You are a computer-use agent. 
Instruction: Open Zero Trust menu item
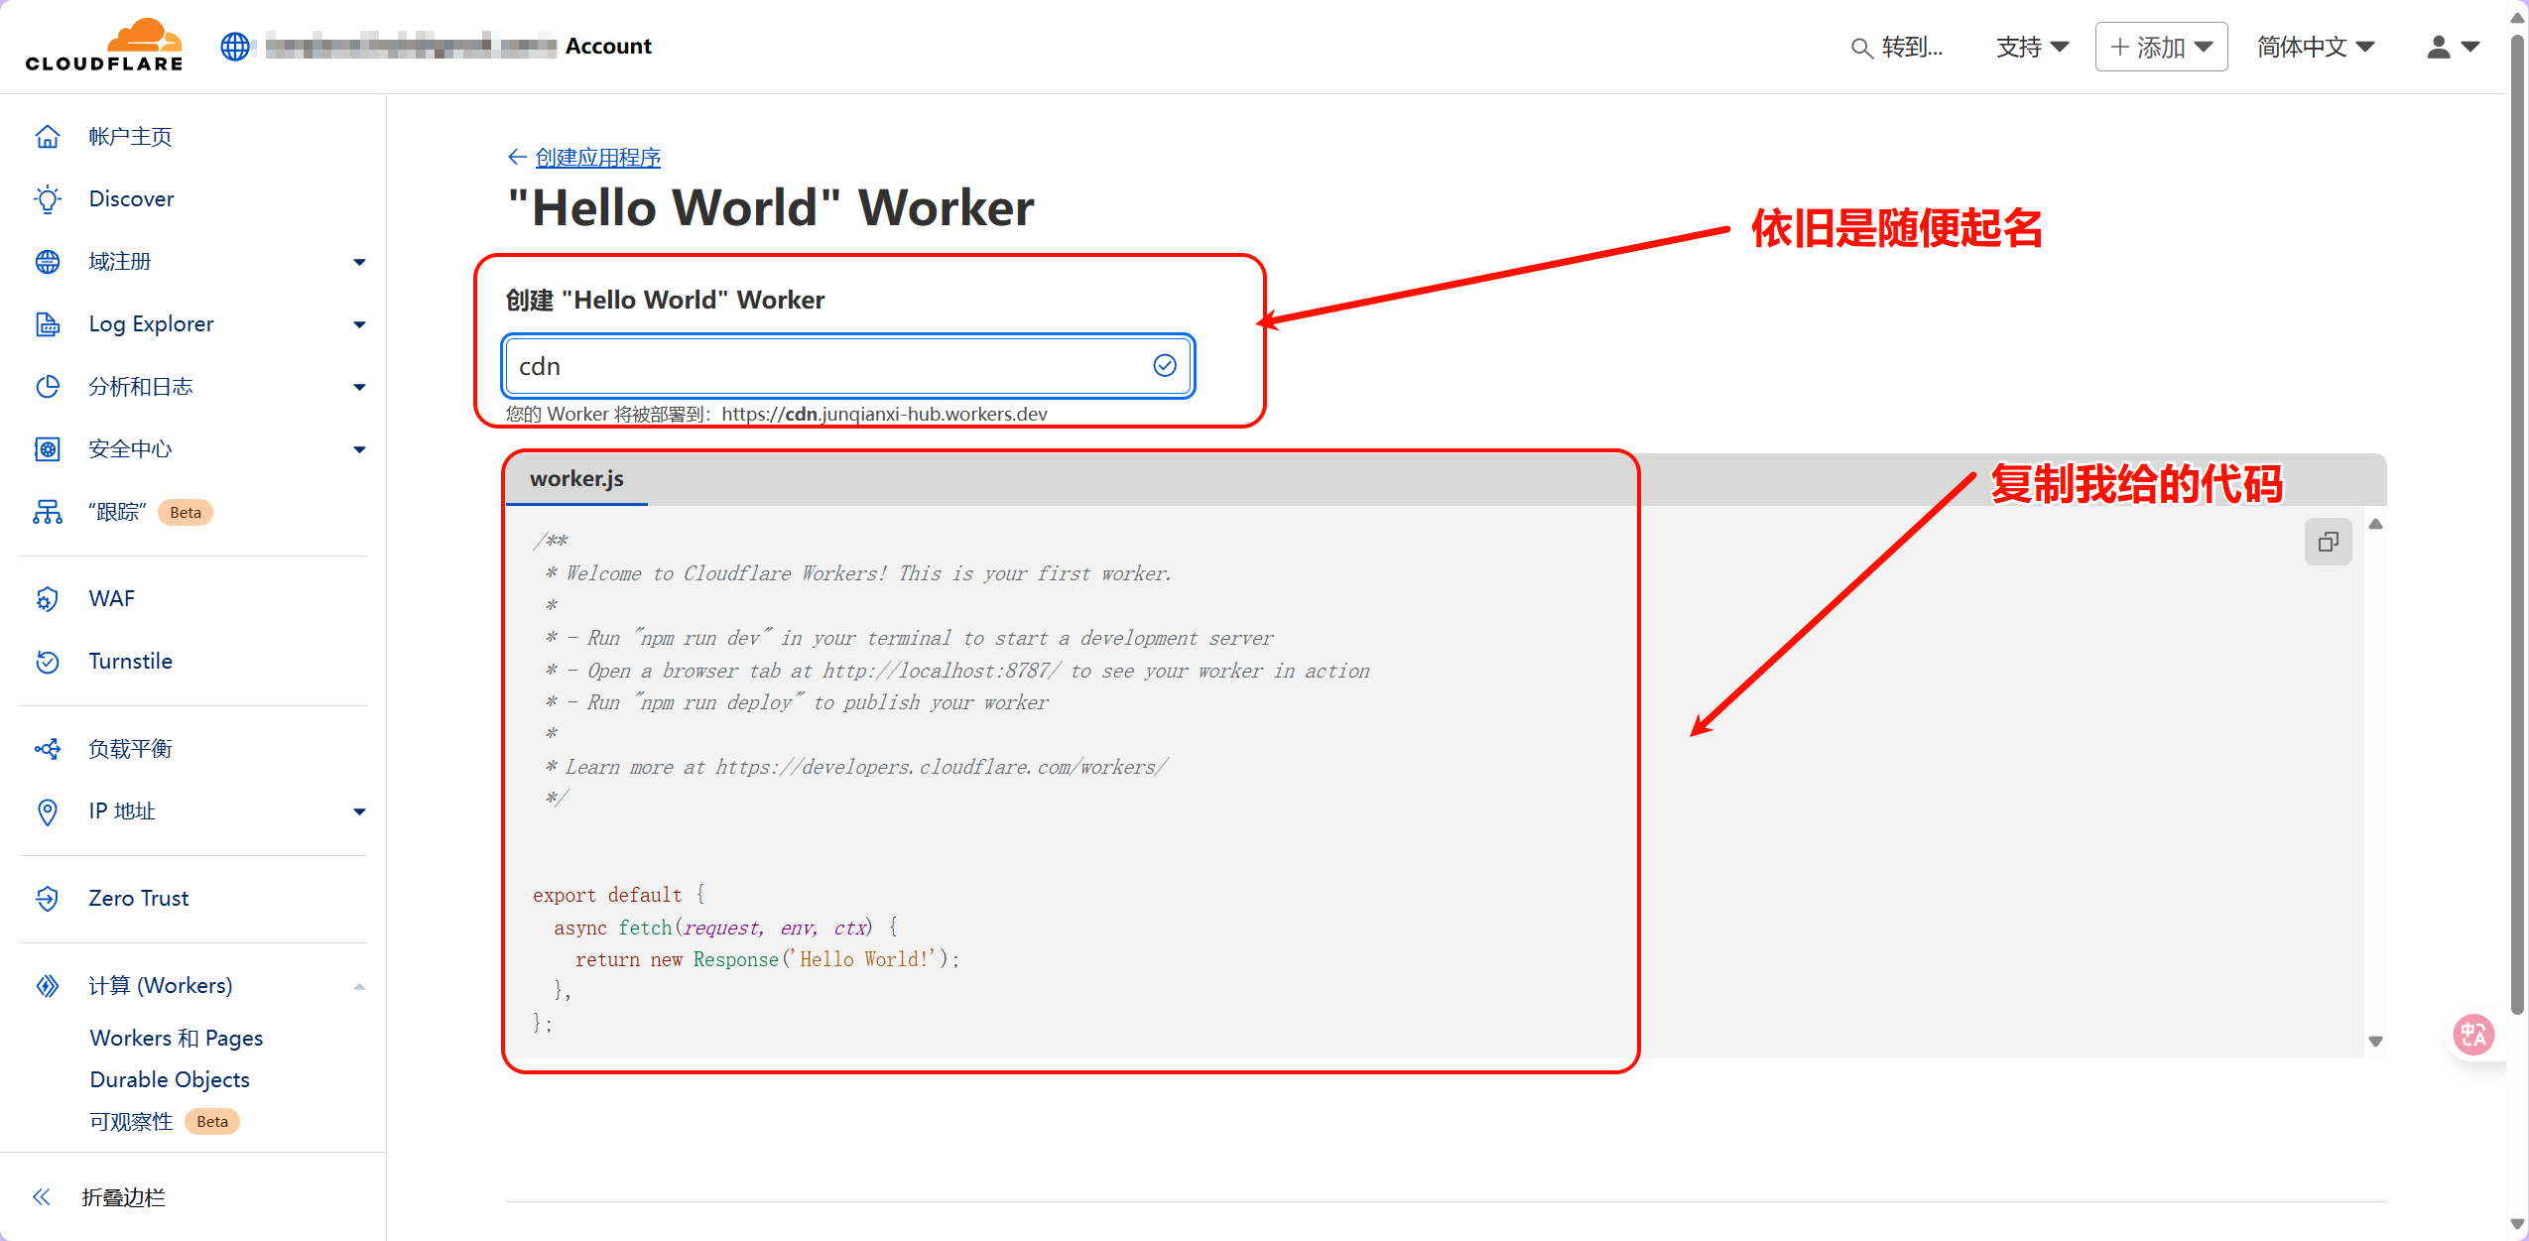tap(139, 899)
